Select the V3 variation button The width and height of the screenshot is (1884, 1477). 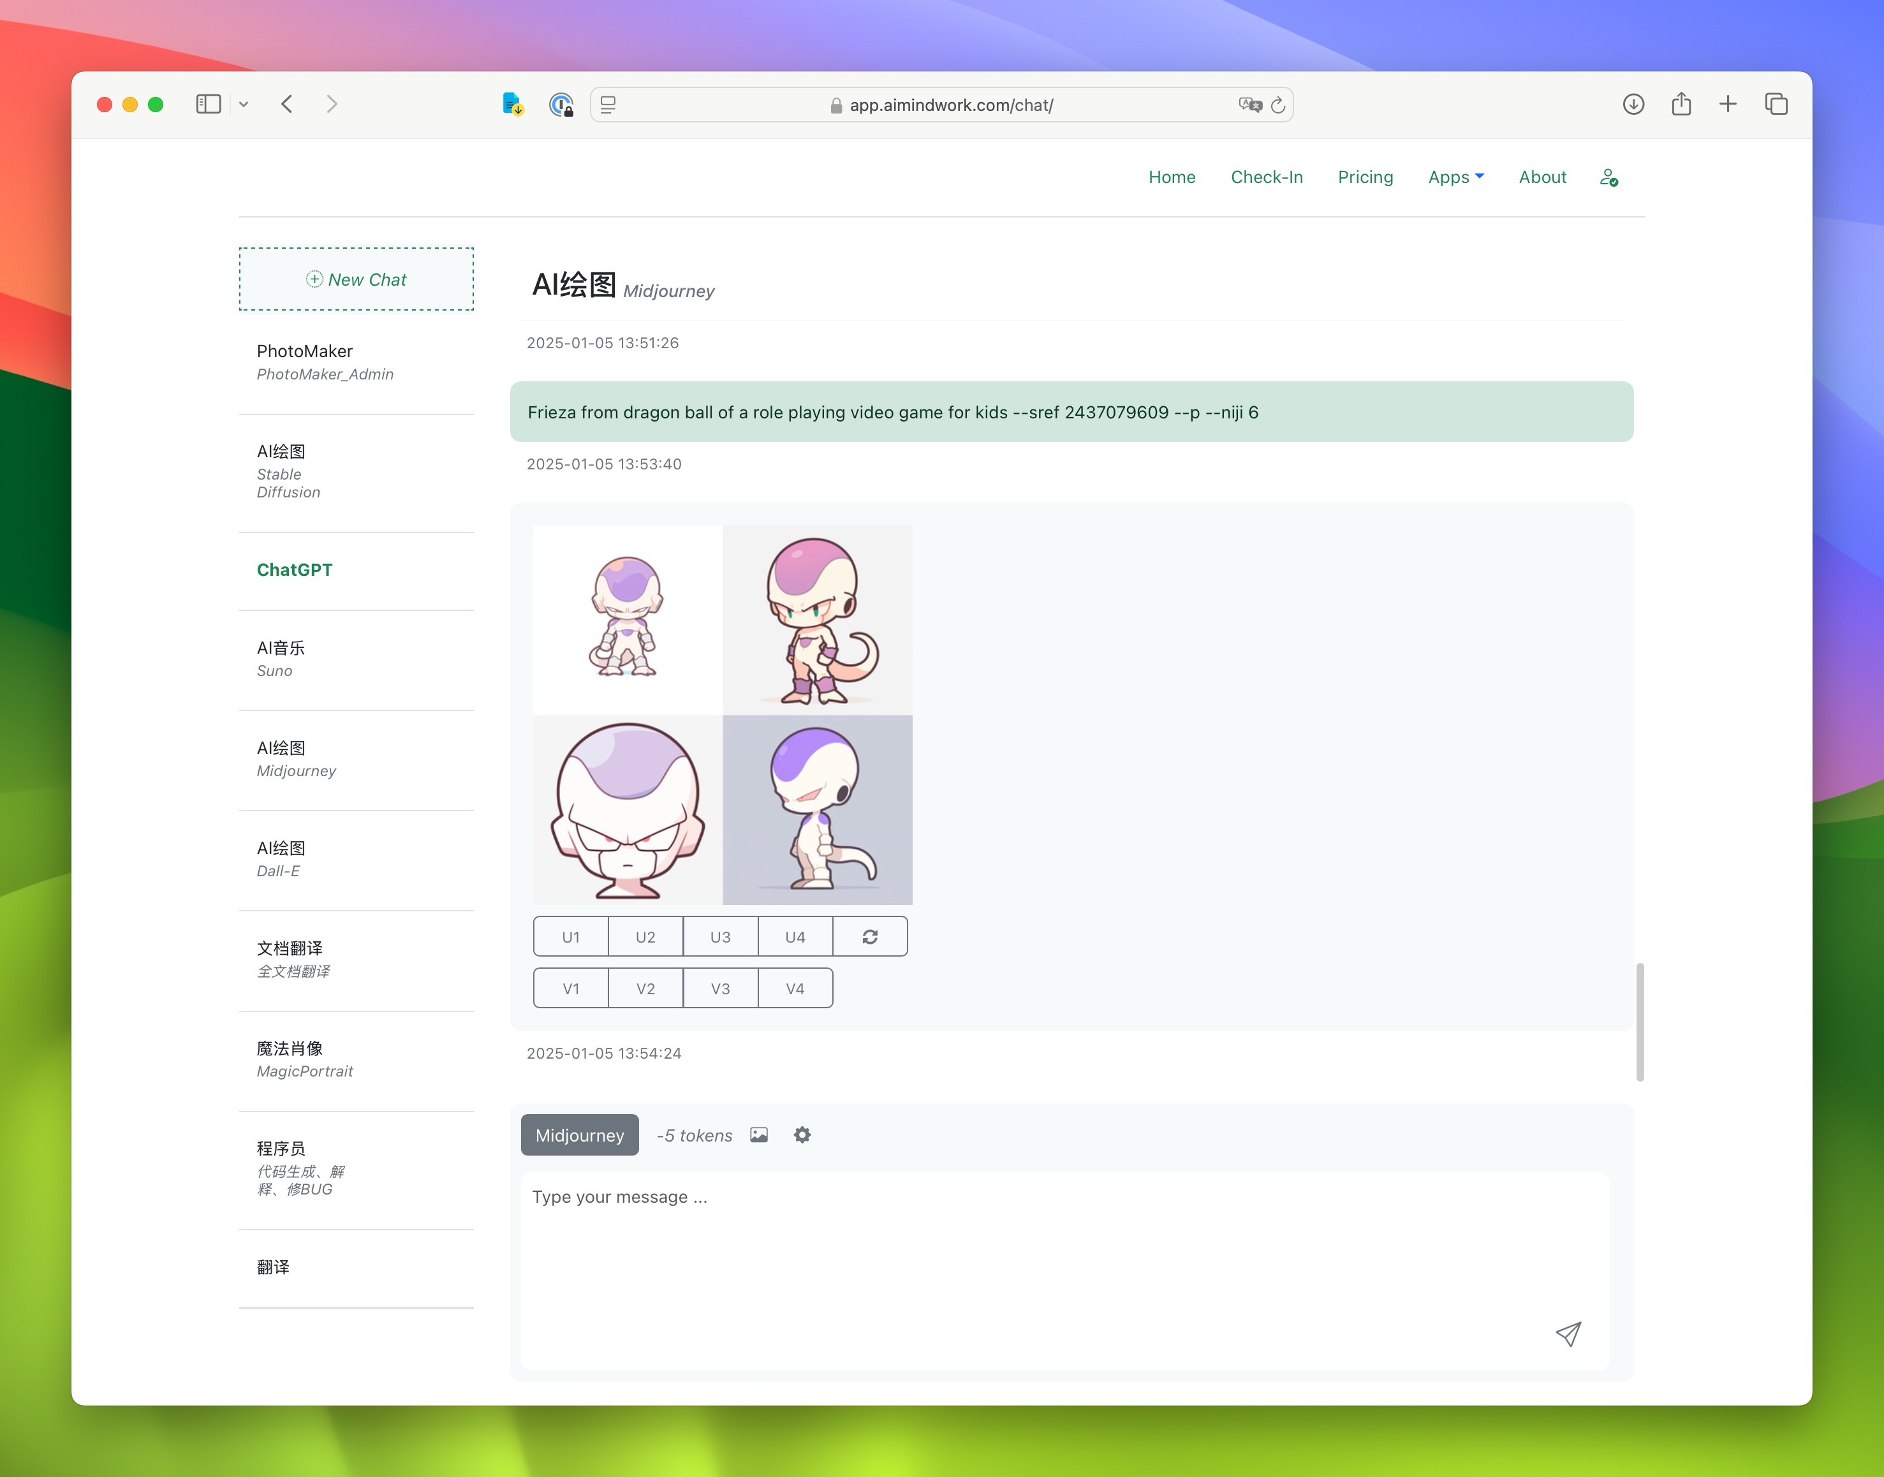(720, 986)
